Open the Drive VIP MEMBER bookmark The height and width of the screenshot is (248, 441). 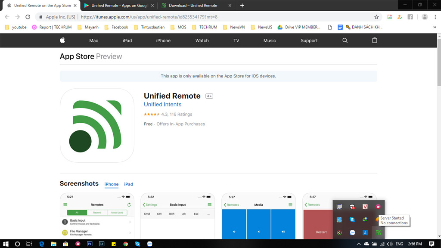pos(299,27)
